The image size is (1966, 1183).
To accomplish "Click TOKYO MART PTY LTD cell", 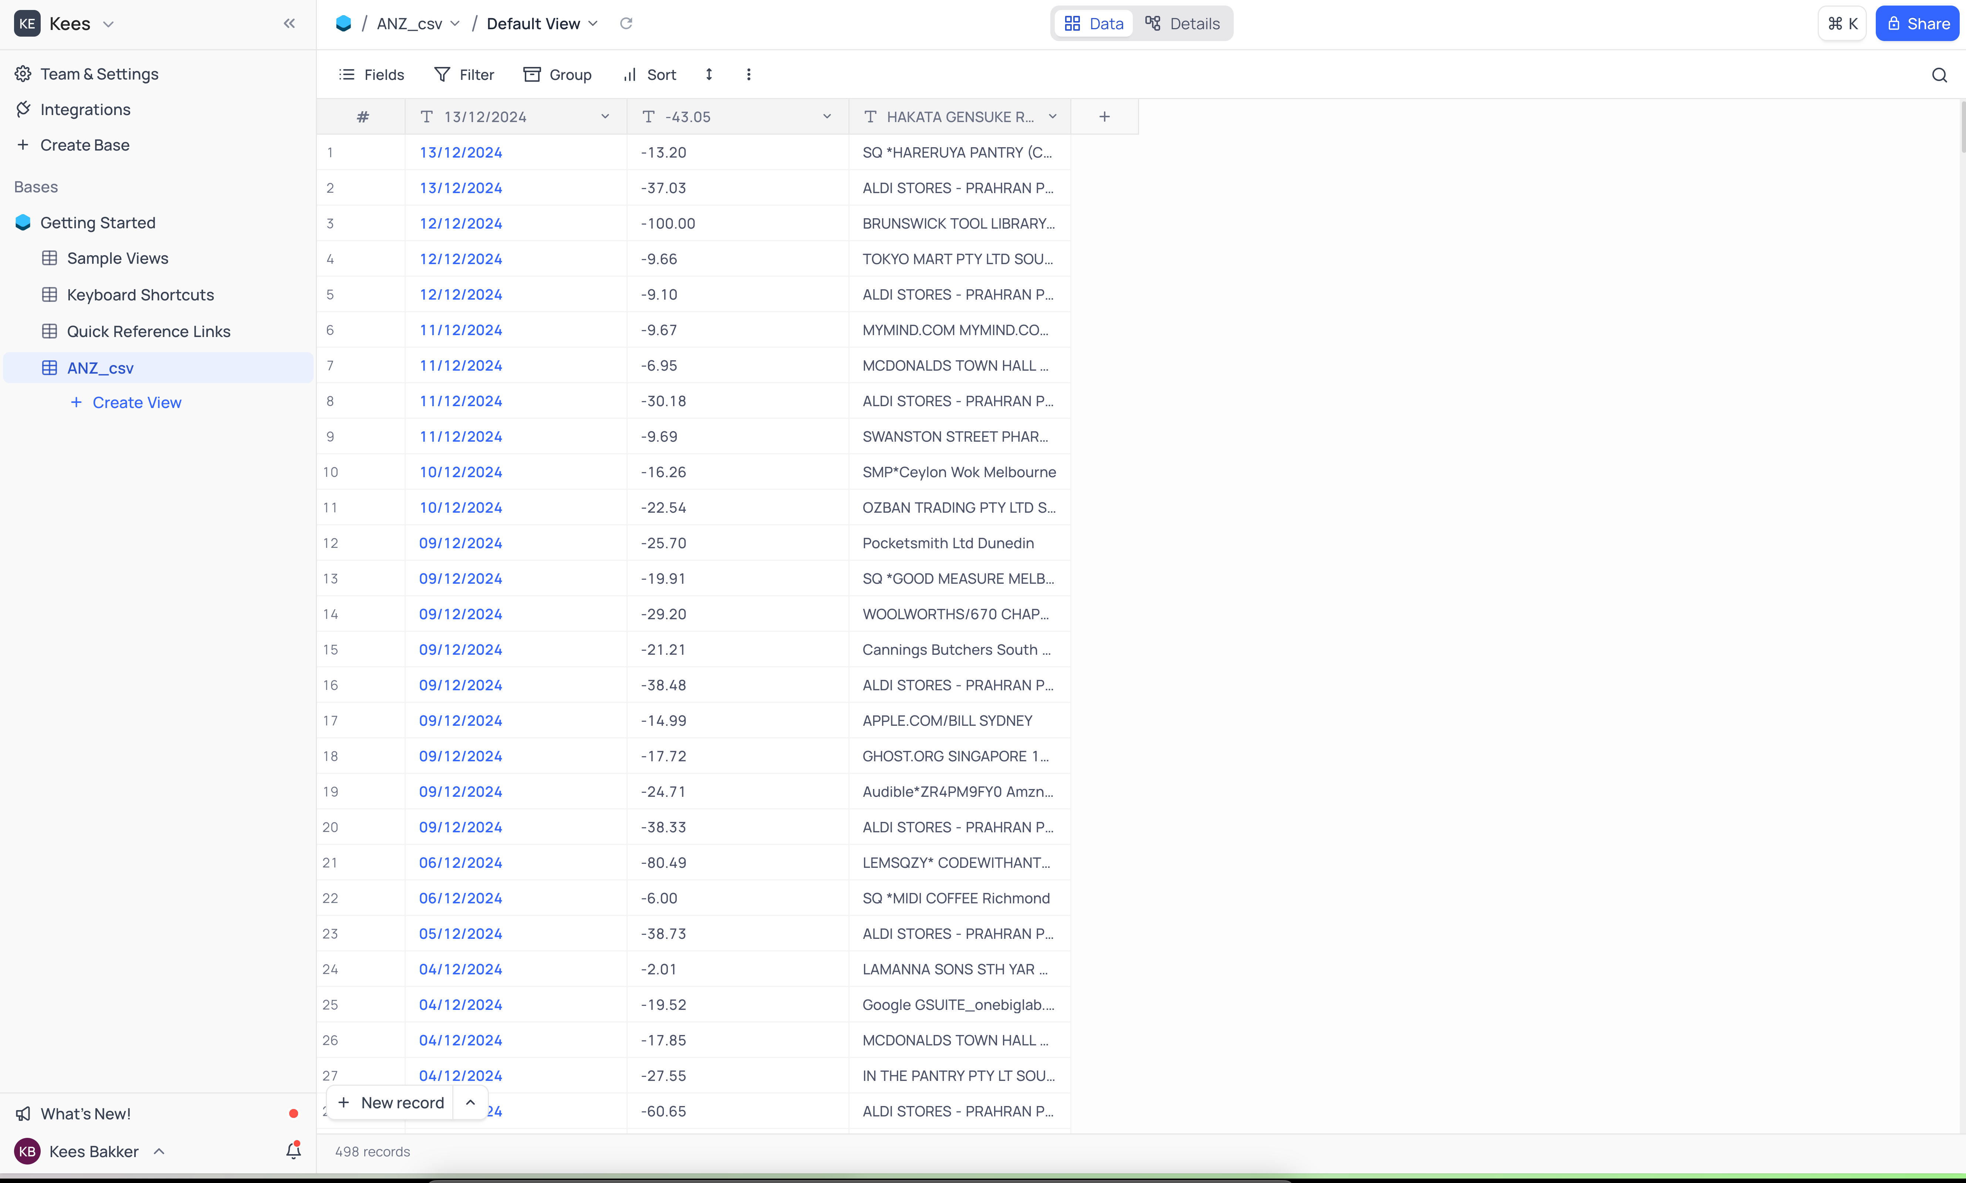I will pos(959,259).
